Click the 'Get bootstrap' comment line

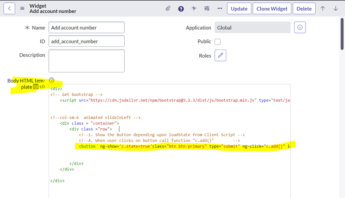point(77,94)
